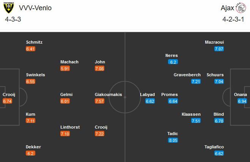The height and width of the screenshot is (162, 250).
Task: Select player Linthorst
Action: (70, 127)
